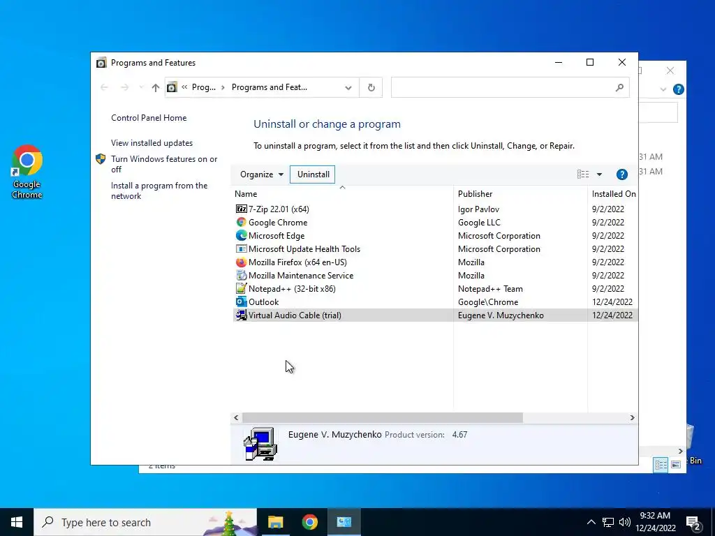Viewport: 715px width, 536px height.
Task: Switch back window to large icons view
Action: pyautogui.click(x=676, y=464)
